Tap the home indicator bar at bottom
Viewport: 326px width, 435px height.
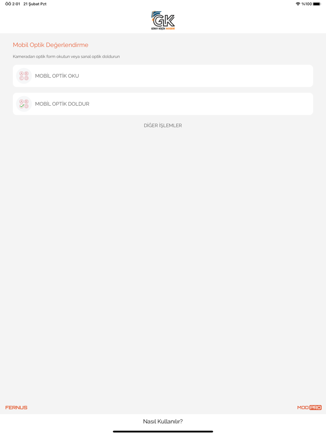(x=163, y=431)
